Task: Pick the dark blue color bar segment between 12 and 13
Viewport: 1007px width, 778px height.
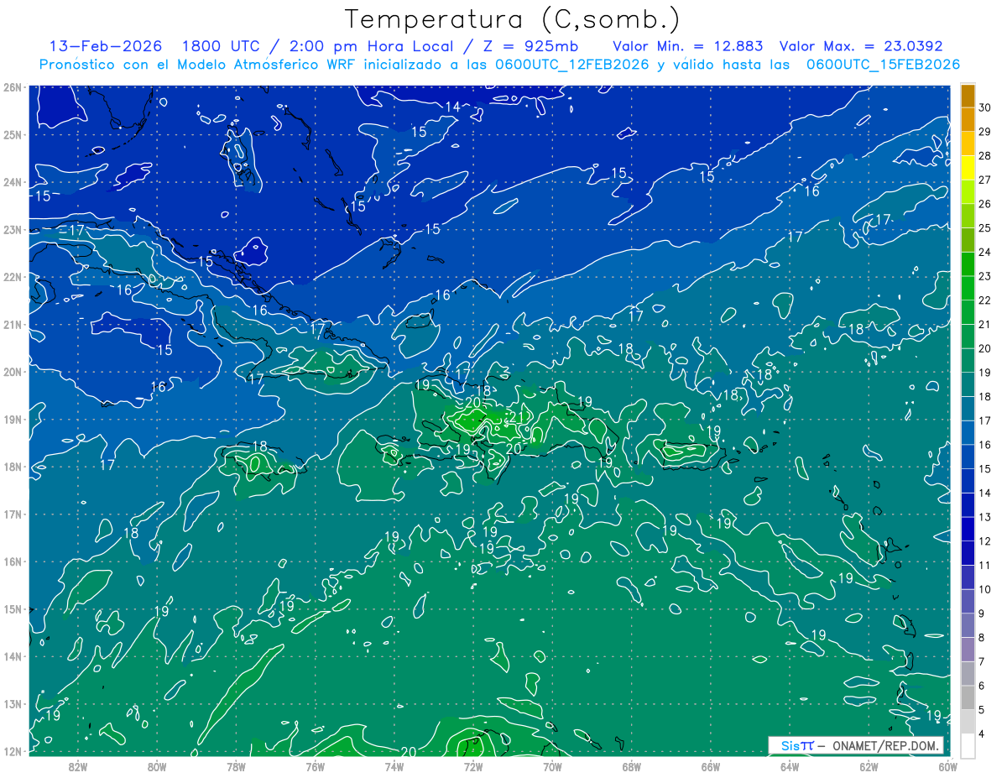Action: click(968, 529)
